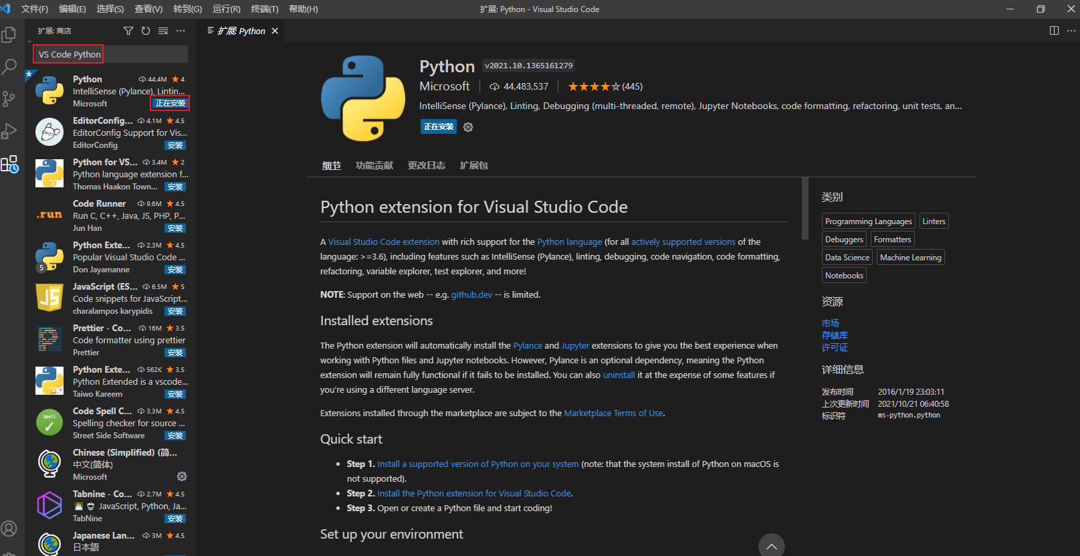Viewport: 1080px width, 556px height.
Task: Select Prettier extension icon in list
Action: coord(49,339)
